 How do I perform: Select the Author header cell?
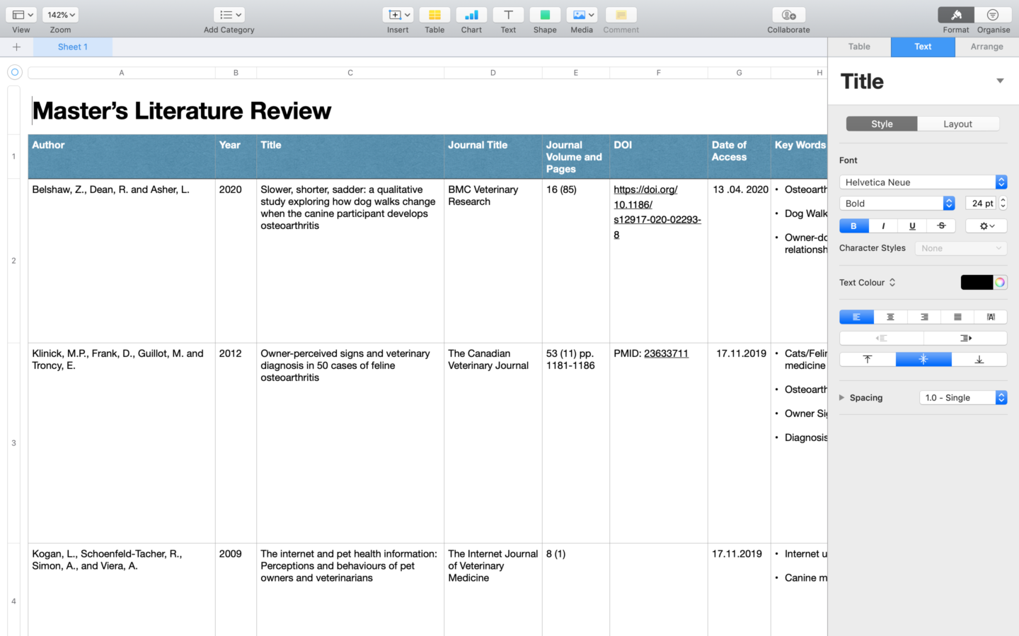coord(122,156)
